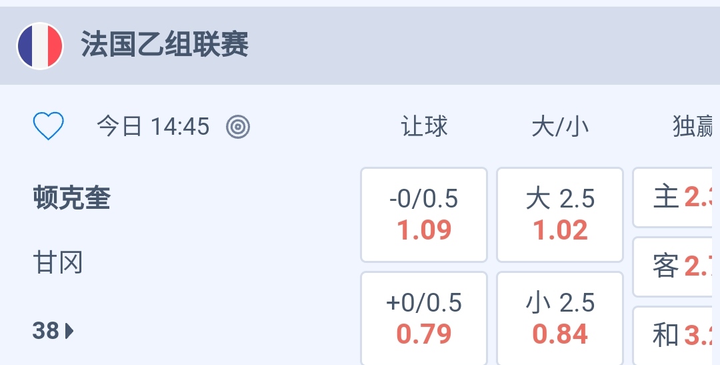Select the 独赢 column header
The height and width of the screenshot is (365, 720).
coord(695,126)
